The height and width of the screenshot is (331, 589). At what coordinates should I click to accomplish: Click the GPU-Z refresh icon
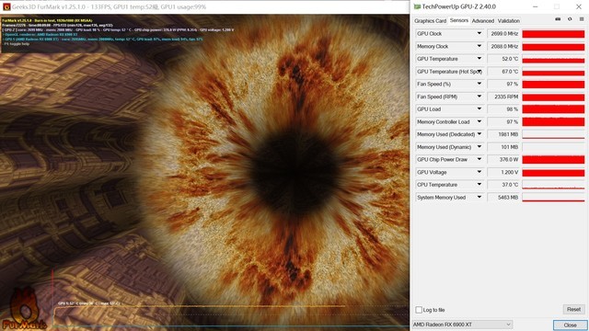tap(570, 19)
